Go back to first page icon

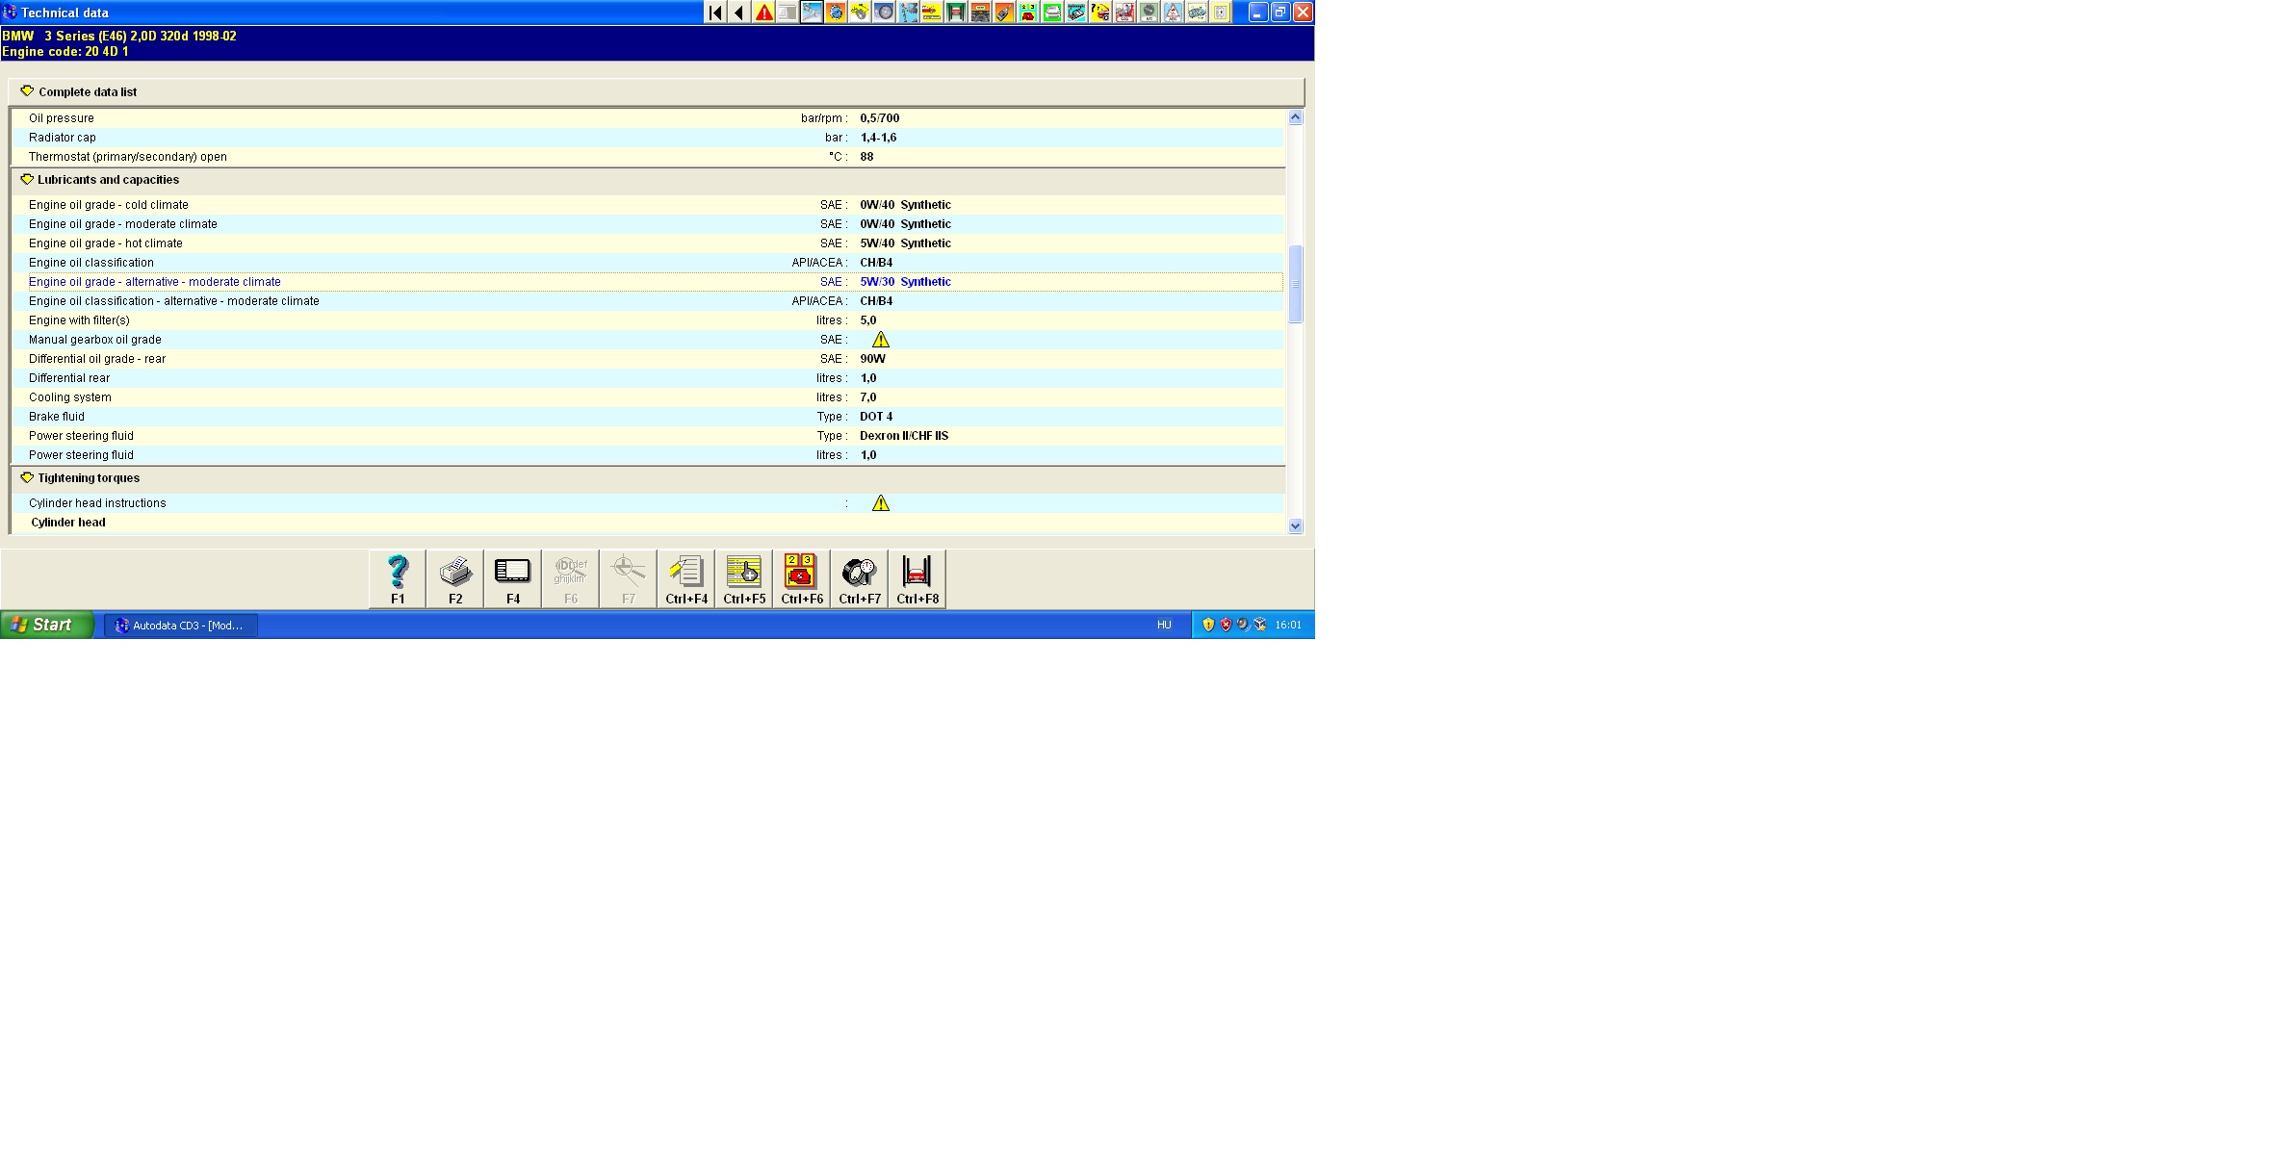715,13
